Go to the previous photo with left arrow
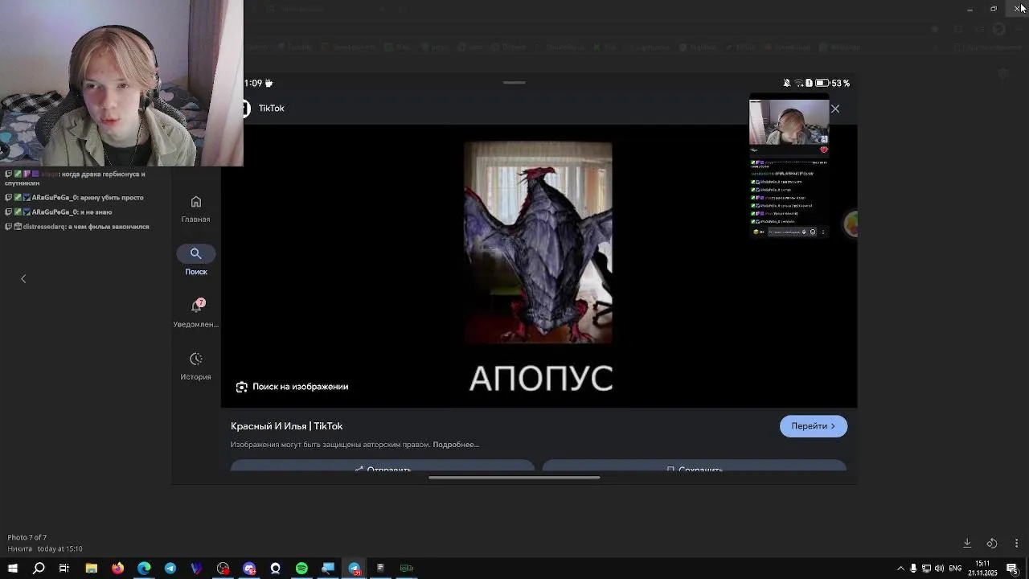Viewport: 1029px width, 579px height. click(x=23, y=278)
